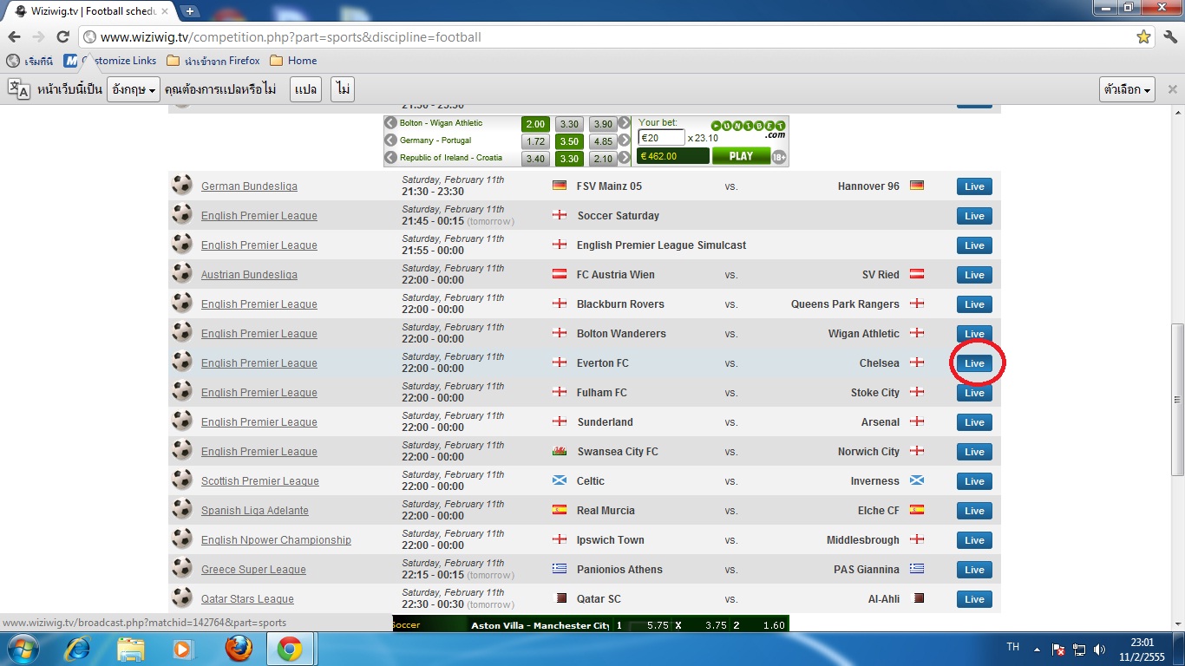The image size is (1185, 666).
Task: Click the Spanish flag beside Real Murcia
Action: tap(560, 510)
